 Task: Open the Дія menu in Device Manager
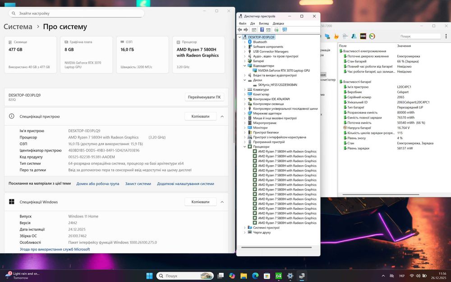tap(253, 23)
